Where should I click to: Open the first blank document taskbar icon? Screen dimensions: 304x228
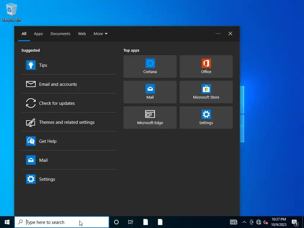(145, 222)
